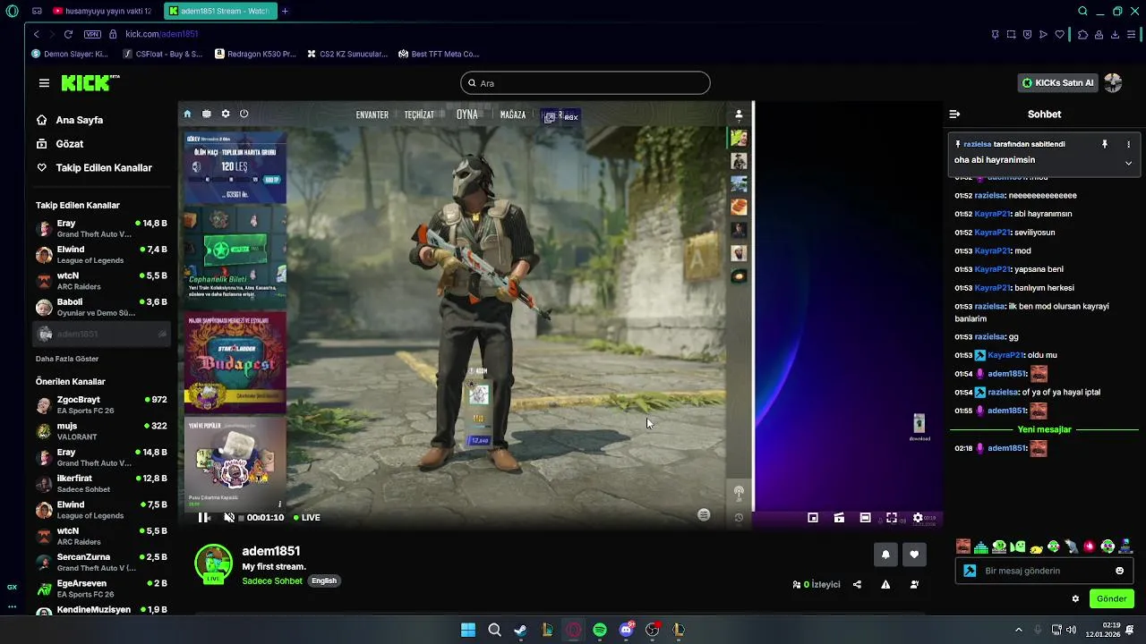Click Yeni mesajlar divider link

(x=1044, y=430)
